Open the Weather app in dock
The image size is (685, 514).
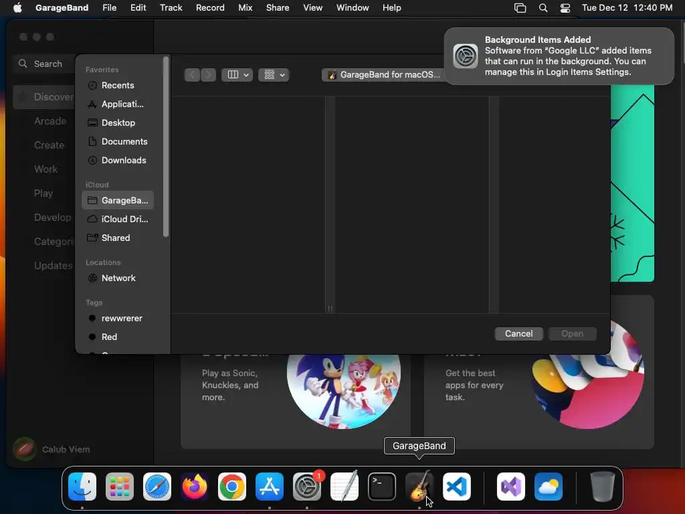click(549, 487)
